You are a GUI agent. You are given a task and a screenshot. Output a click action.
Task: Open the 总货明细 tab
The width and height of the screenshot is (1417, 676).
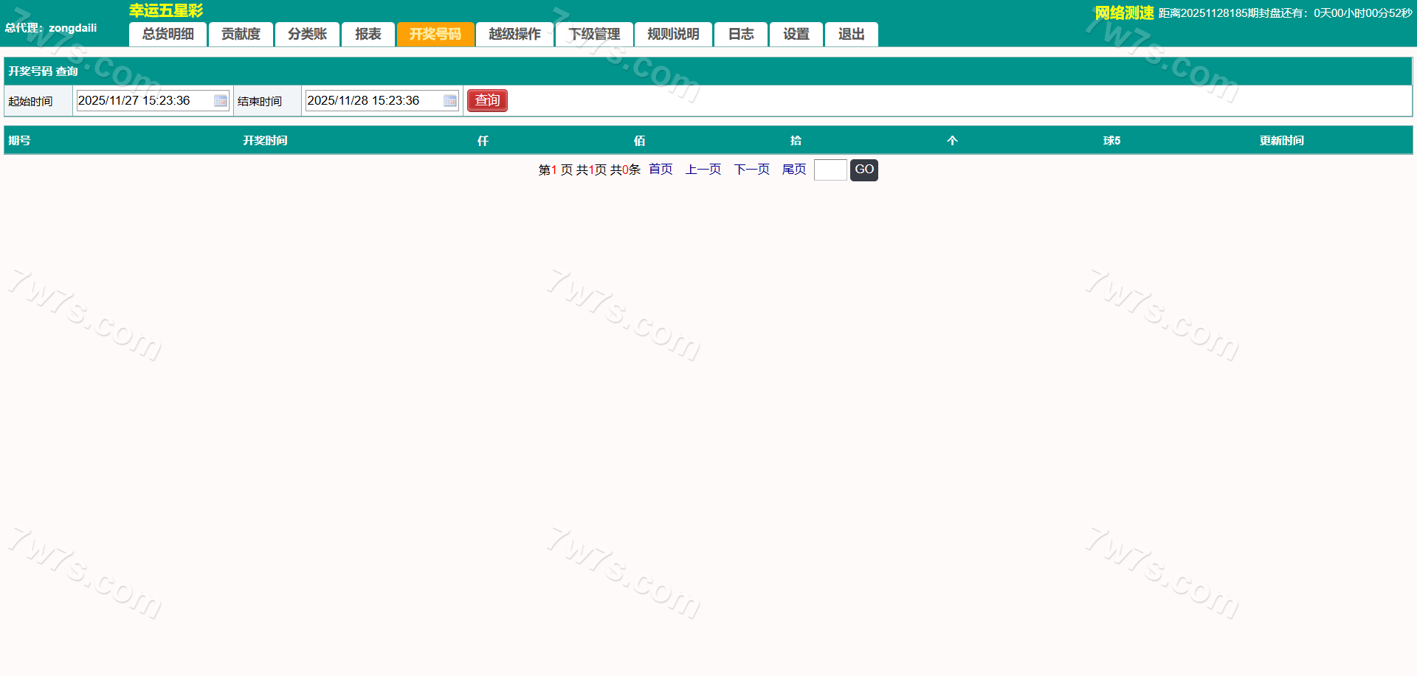coord(168,34)
